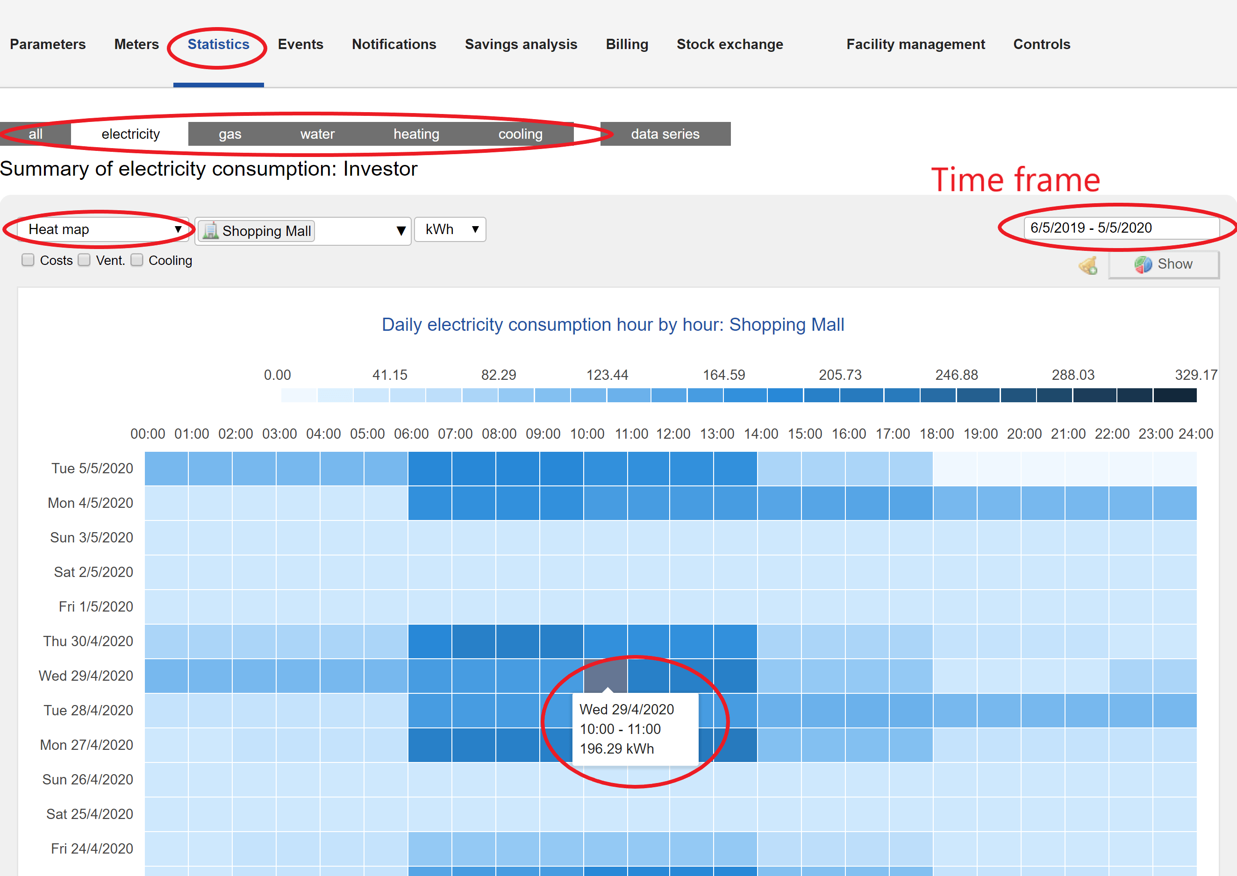This screenshot has width=1237, height=876.
Task: Click the Tue 5/5/2020 06:00 heat map cell
Action: tap(429, 468)
